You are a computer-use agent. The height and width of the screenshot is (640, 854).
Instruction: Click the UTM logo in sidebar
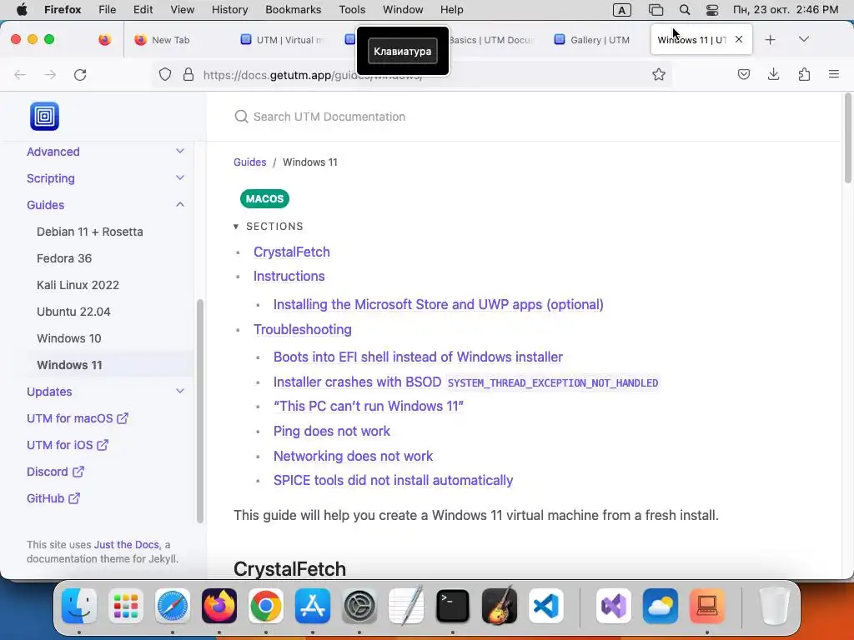(x=45, y=116)
